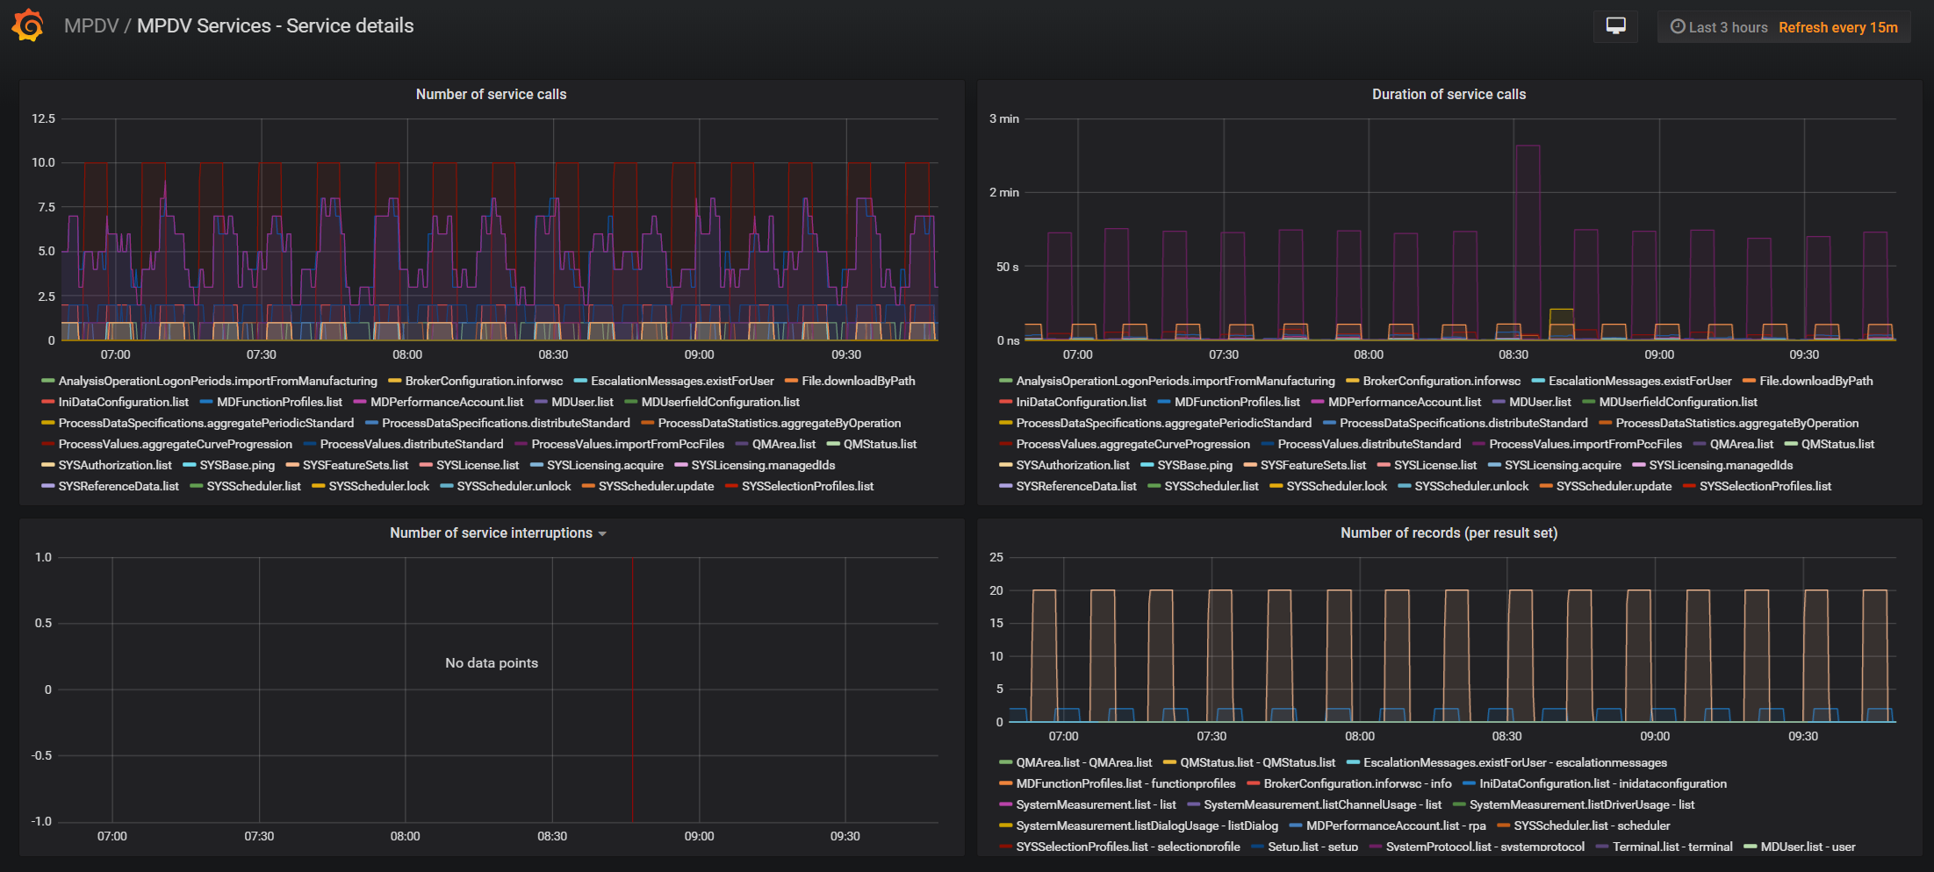
Task: Isolate SYSScheduler.lock in Duration of service calls legend
Action: point(1337,486)
